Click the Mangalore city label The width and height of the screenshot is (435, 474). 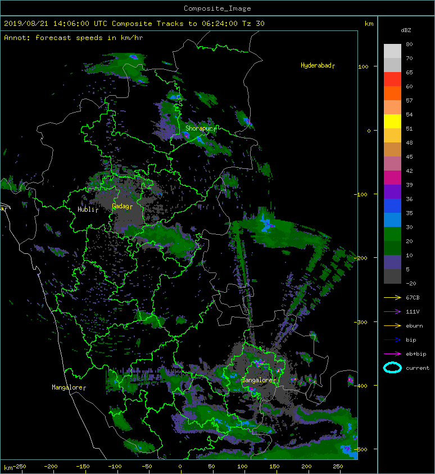69,387
